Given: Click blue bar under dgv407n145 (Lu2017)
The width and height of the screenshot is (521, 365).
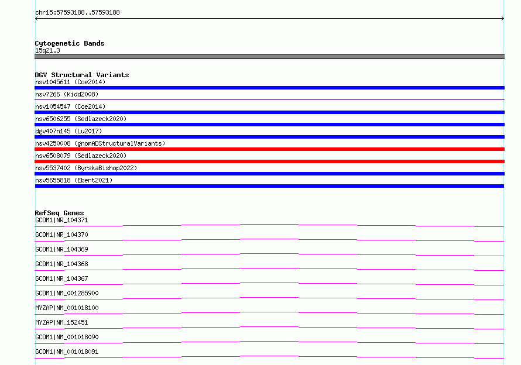Looking at the screenshot, I should tap(269, 137).
